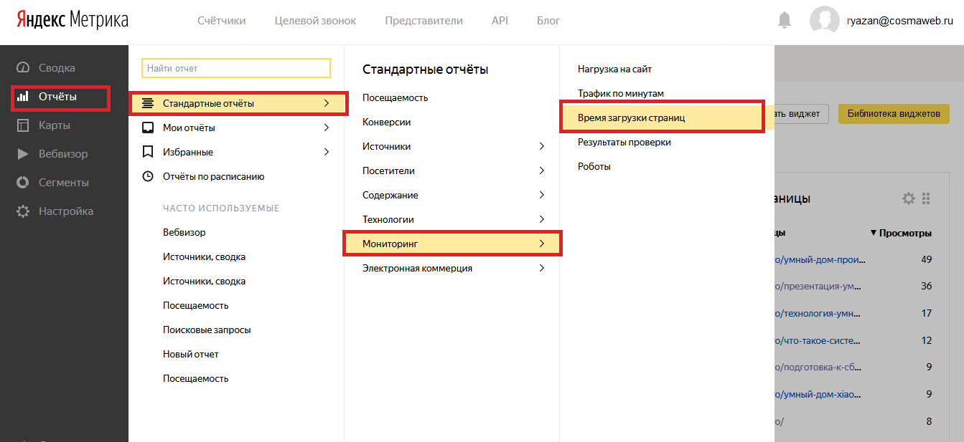Open Счётчики in top navigation
This screenshot has height=442, width=964.
[x=222, y=21]
